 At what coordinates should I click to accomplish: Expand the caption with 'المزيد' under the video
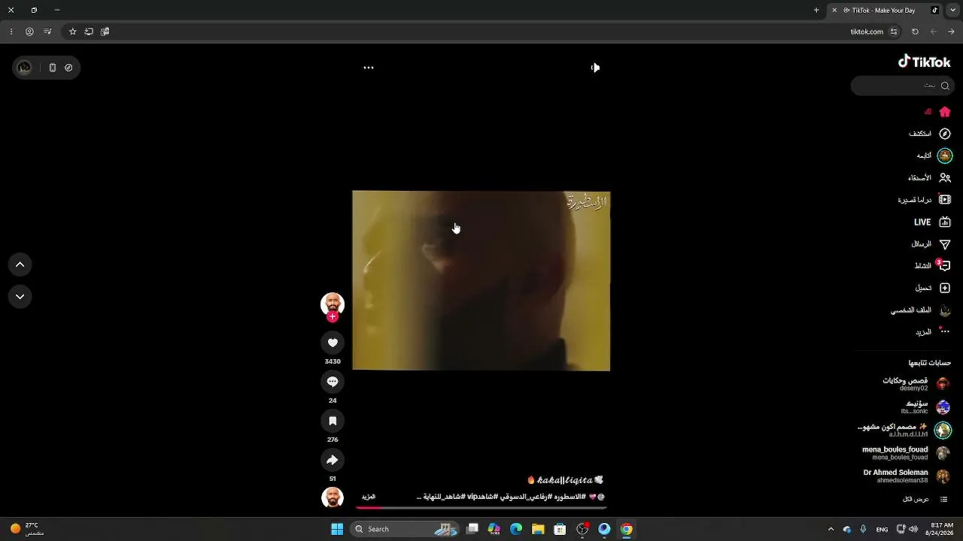(369, 497)
